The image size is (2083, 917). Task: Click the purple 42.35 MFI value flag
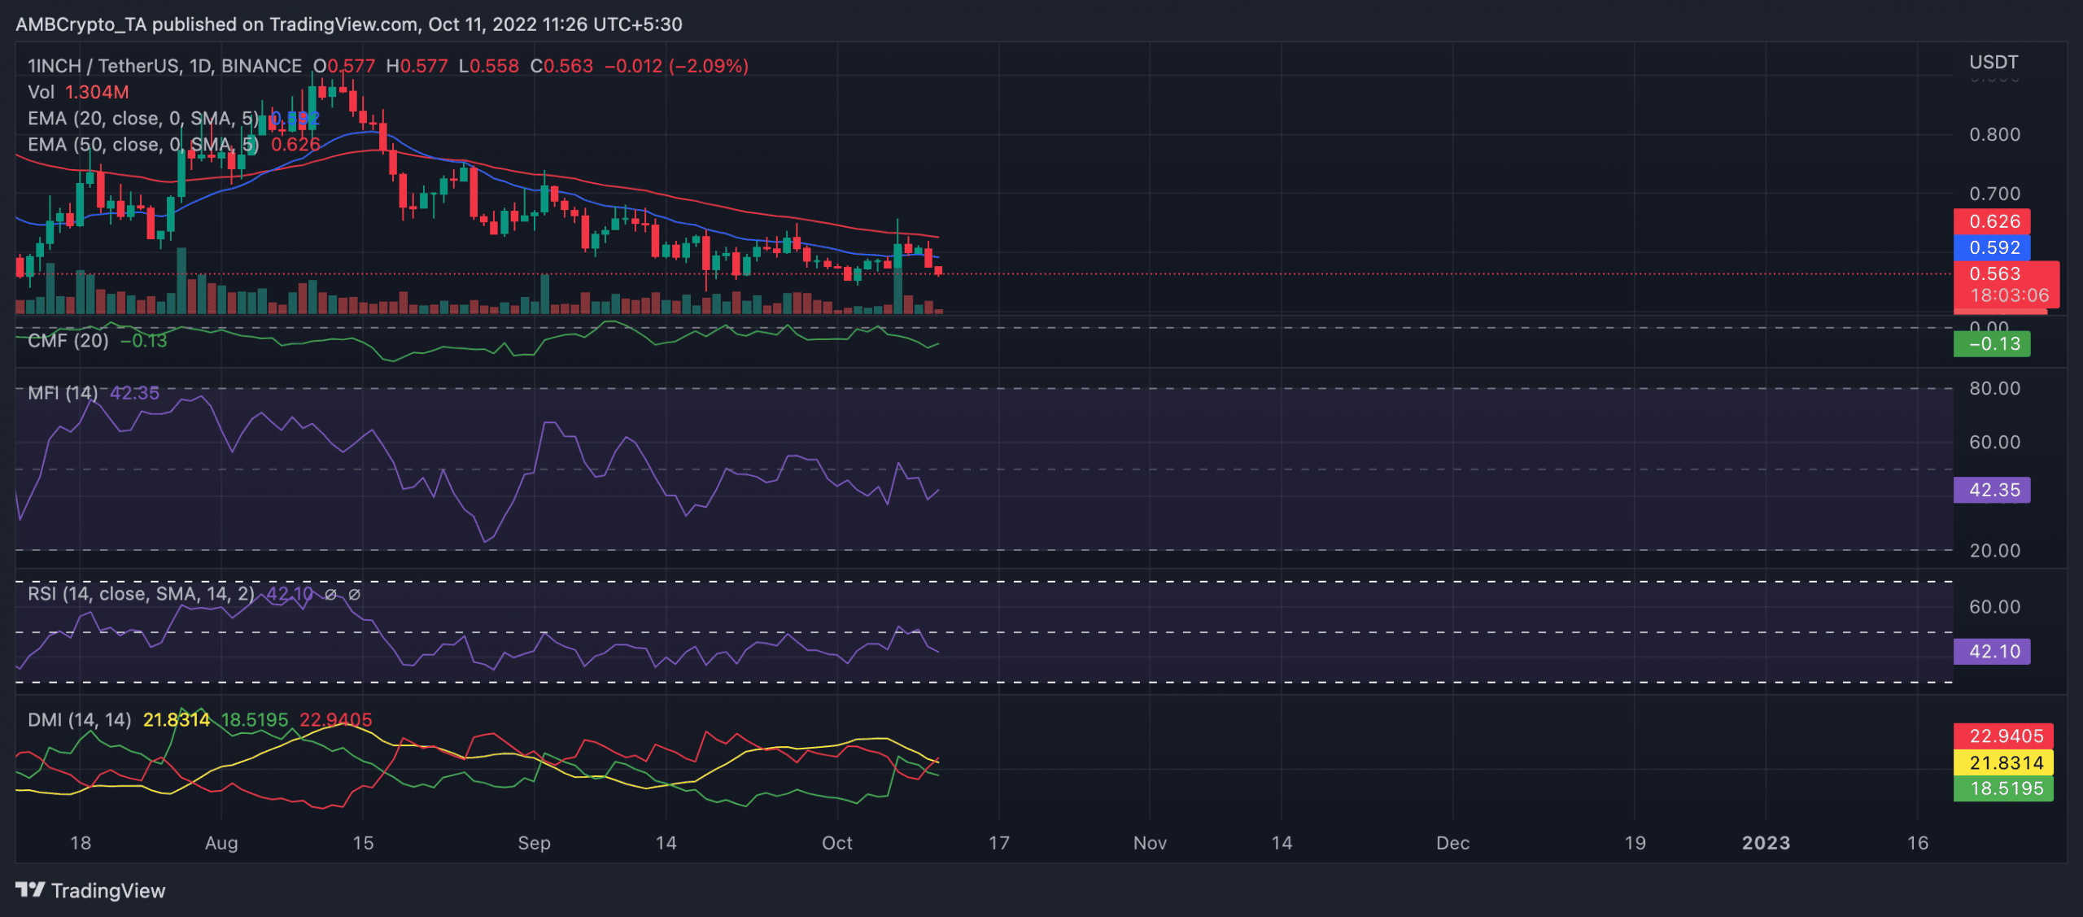(1992, 490)
